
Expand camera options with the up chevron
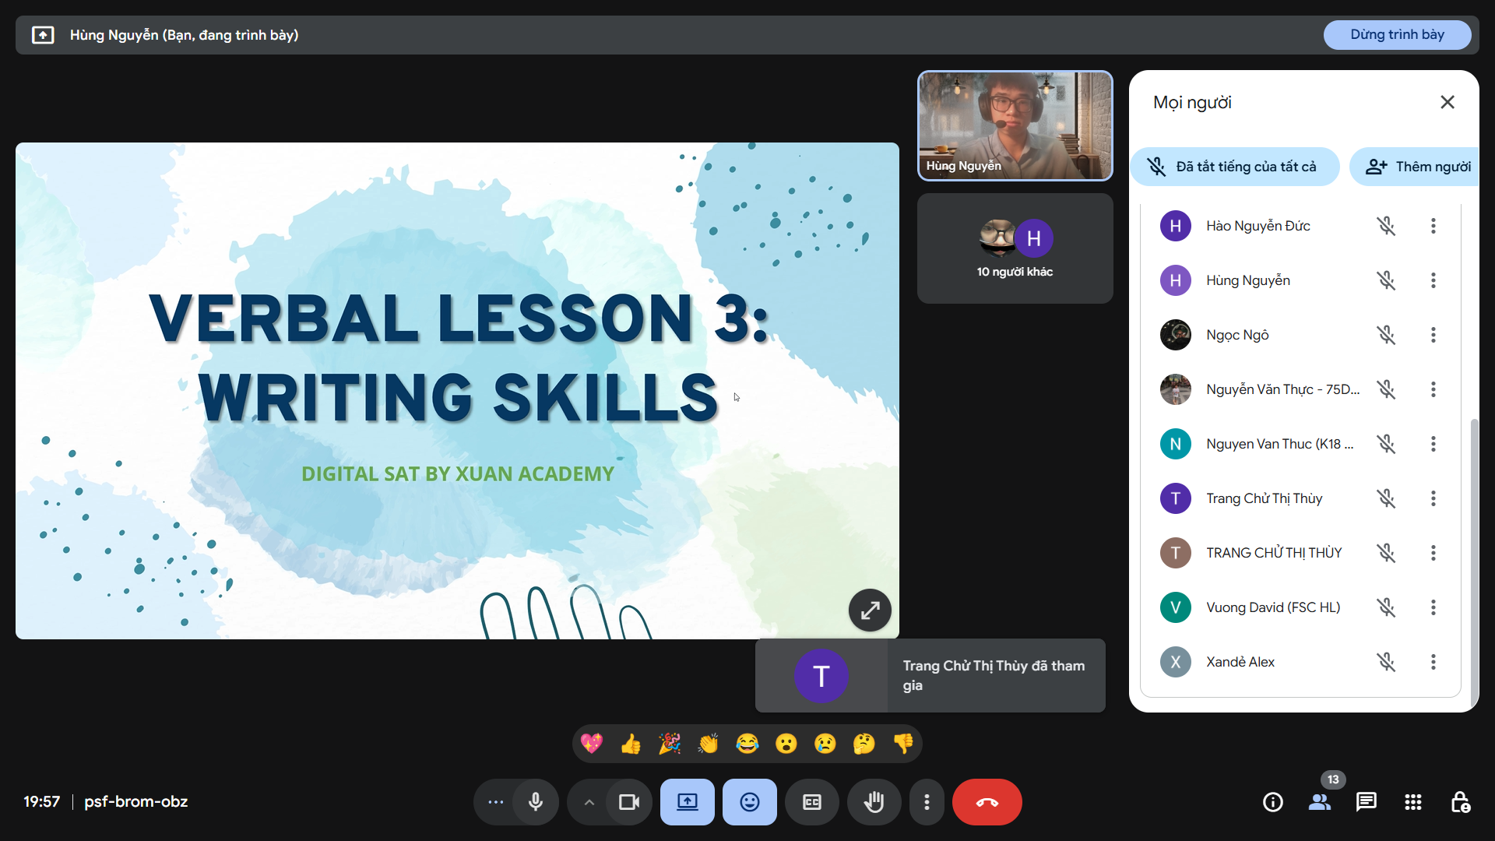tap(589, 802)
